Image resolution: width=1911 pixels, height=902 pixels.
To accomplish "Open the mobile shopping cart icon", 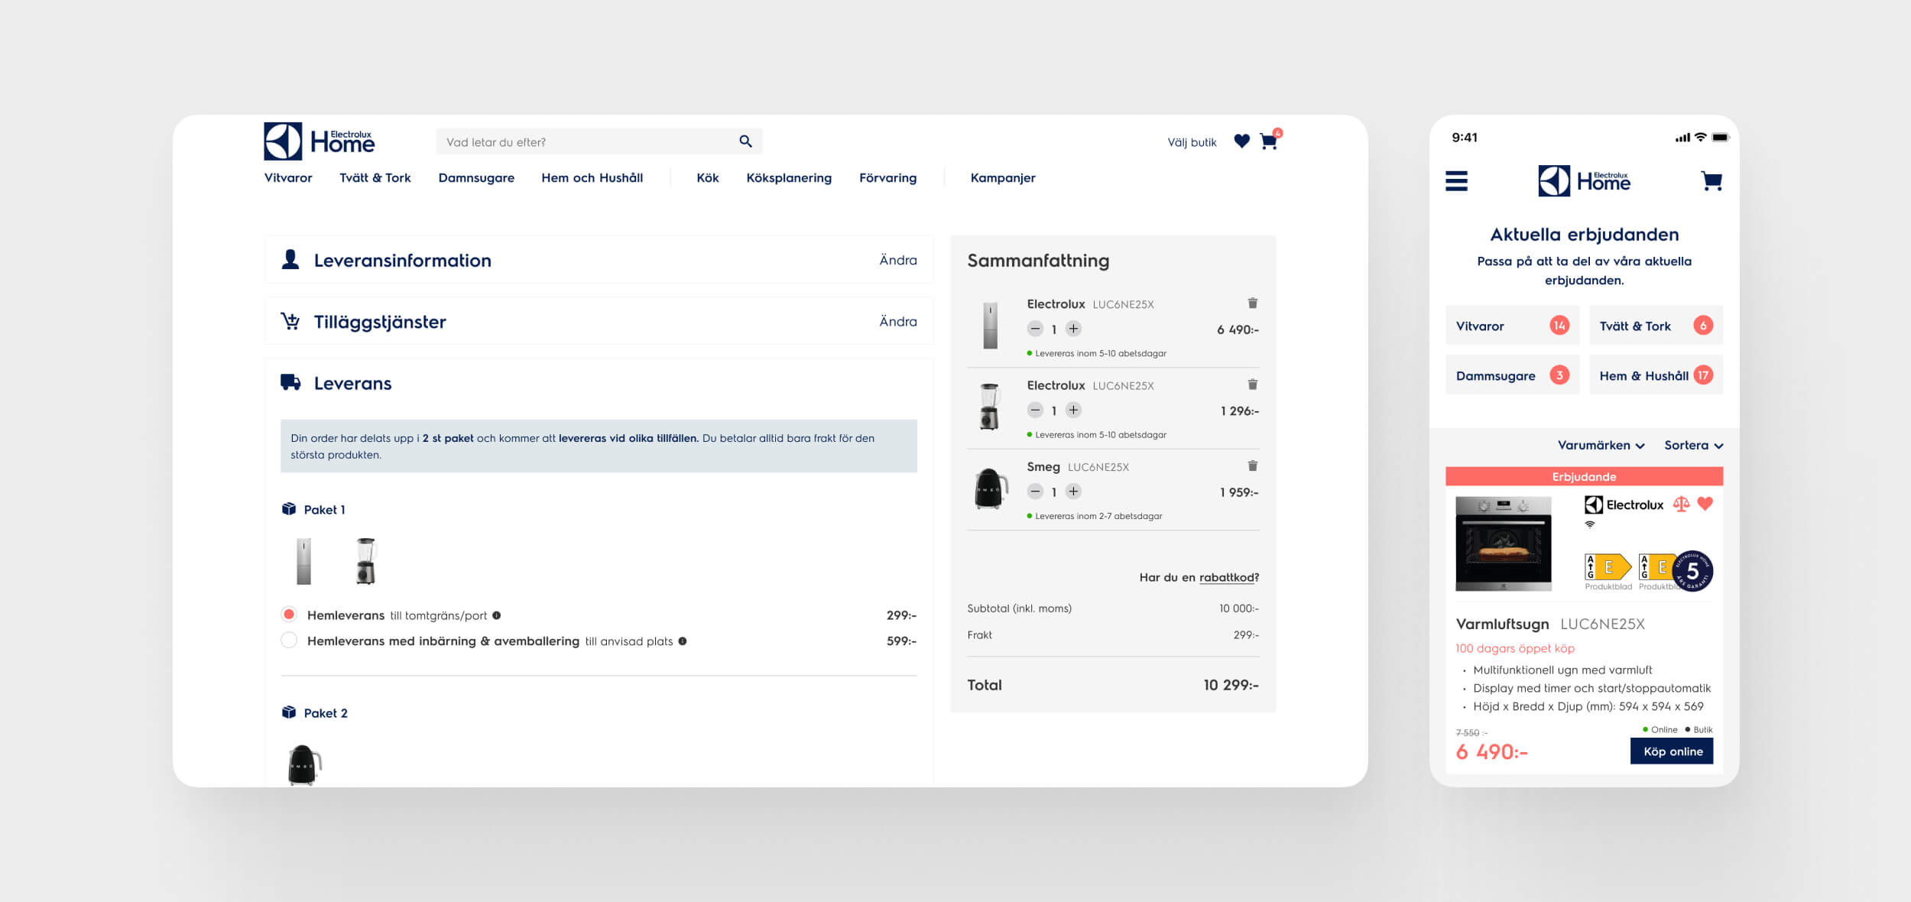I will [1711, 181].
